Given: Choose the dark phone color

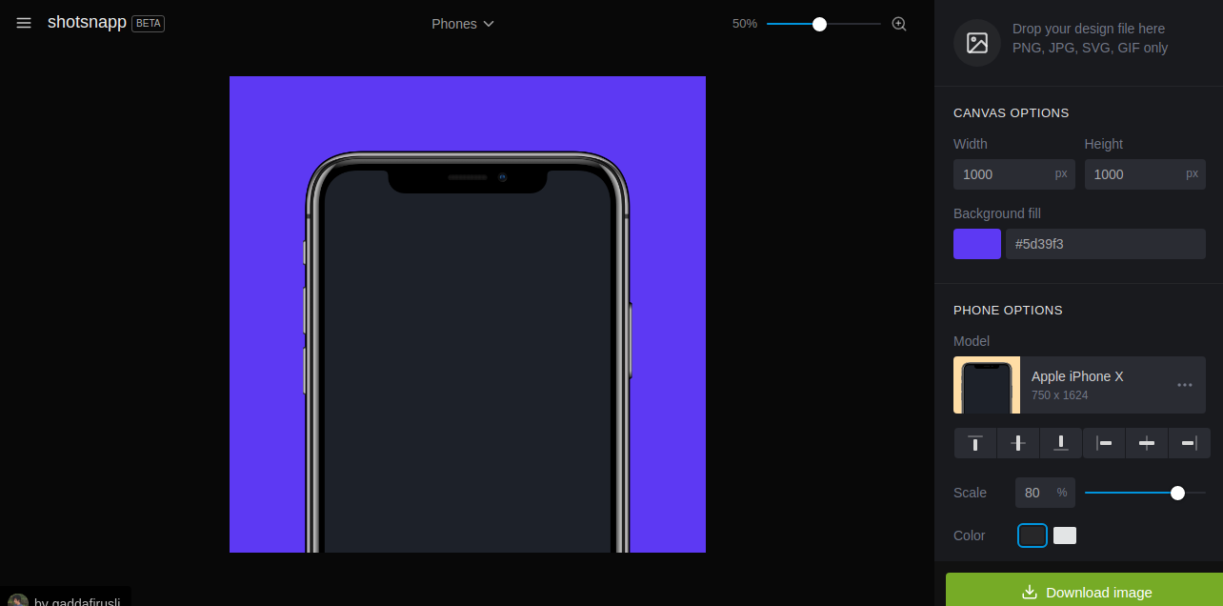Looking at the screenshot, I should point(1033,535).
